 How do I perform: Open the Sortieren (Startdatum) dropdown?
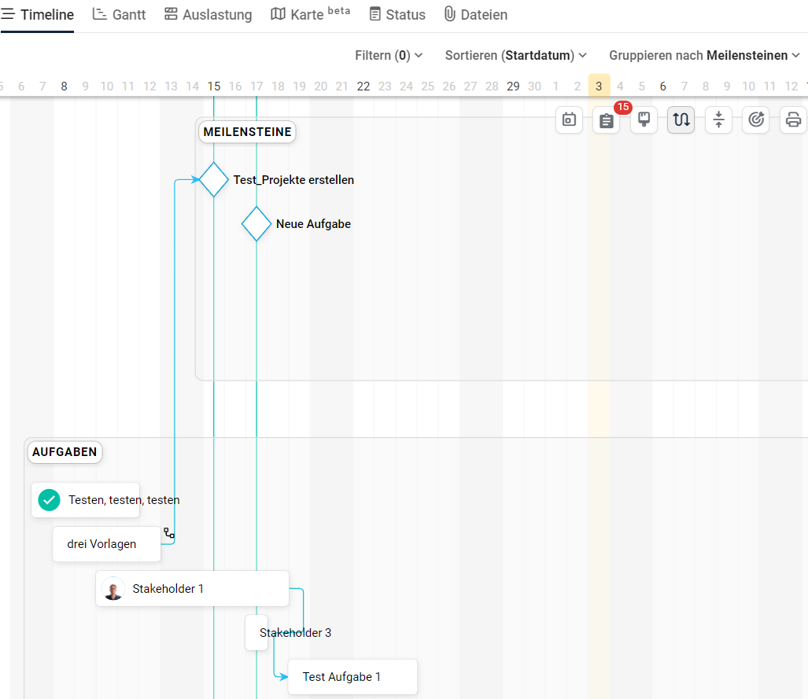(516, 55)
